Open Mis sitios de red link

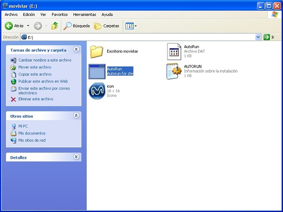32,140
